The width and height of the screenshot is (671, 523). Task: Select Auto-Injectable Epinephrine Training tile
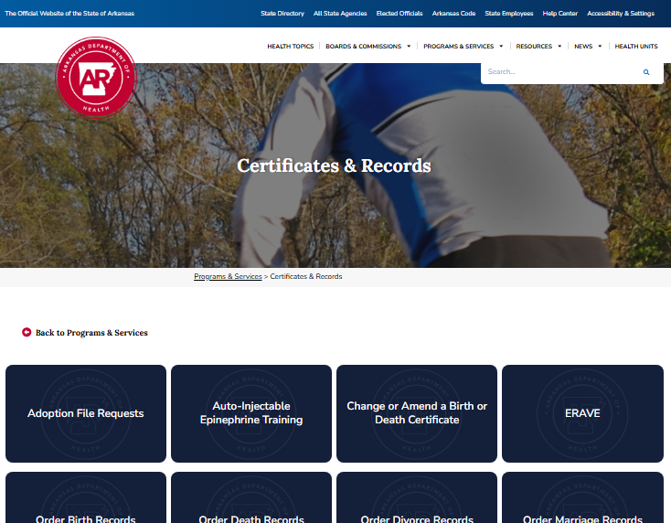click(x=251, y=413)
